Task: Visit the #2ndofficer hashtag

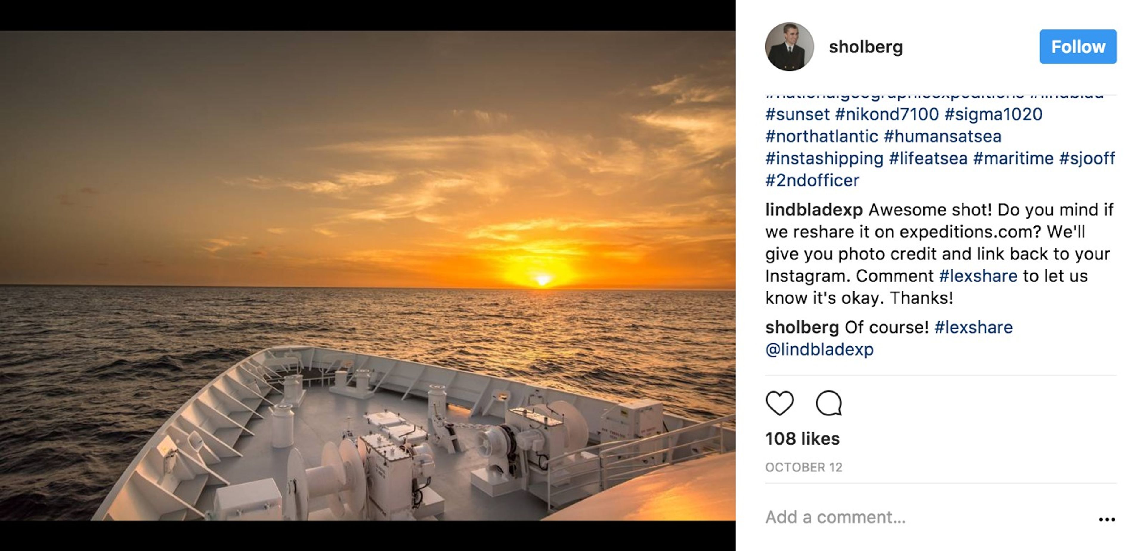Action: click(x=812, y=180)
